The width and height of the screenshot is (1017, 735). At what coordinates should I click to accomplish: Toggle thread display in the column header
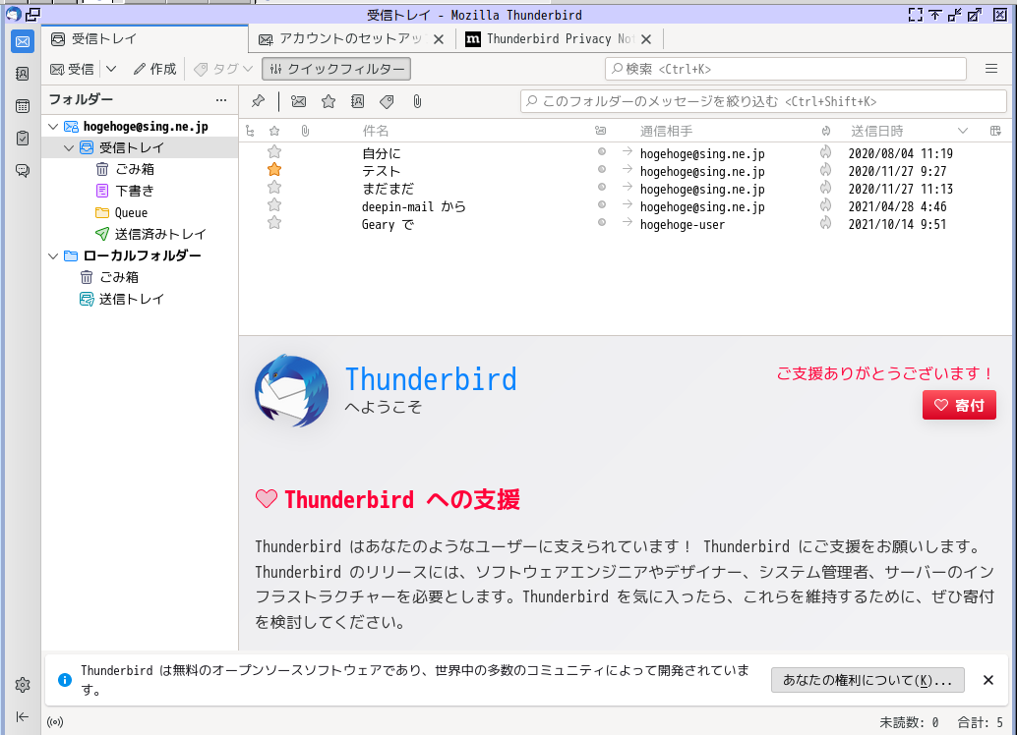(x=251, y=131)
